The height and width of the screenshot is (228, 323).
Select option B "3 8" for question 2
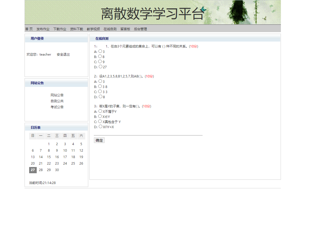pyautogui.click(x=100, y=86)
